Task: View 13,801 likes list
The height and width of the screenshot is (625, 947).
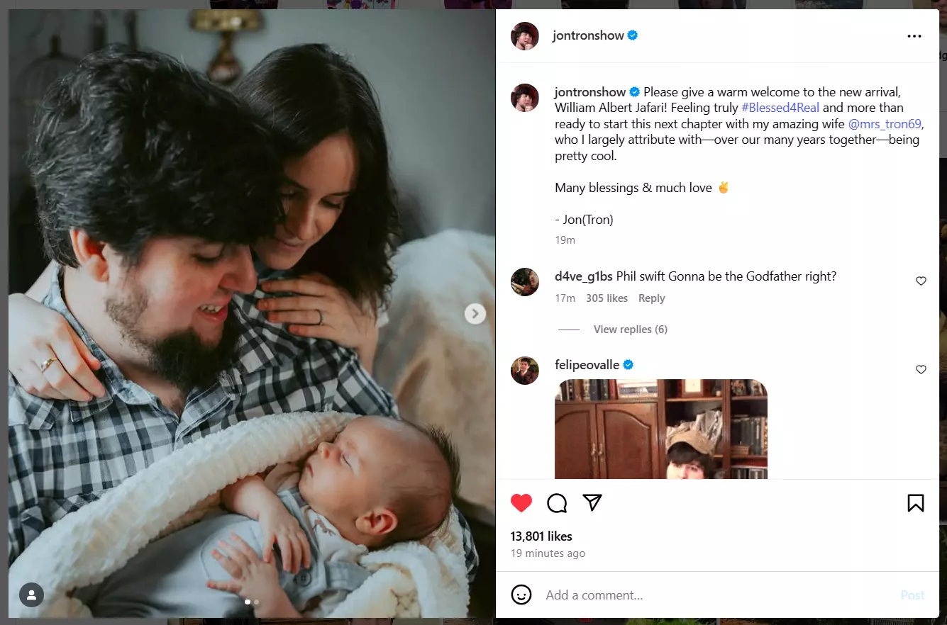Action: coord(541,536)
